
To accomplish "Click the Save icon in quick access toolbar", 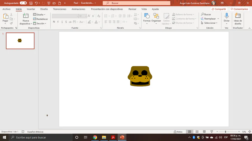I will pos(31,3).
